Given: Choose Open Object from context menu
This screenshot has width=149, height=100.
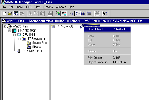Looking at the screenshot, I should pos(107,29).
